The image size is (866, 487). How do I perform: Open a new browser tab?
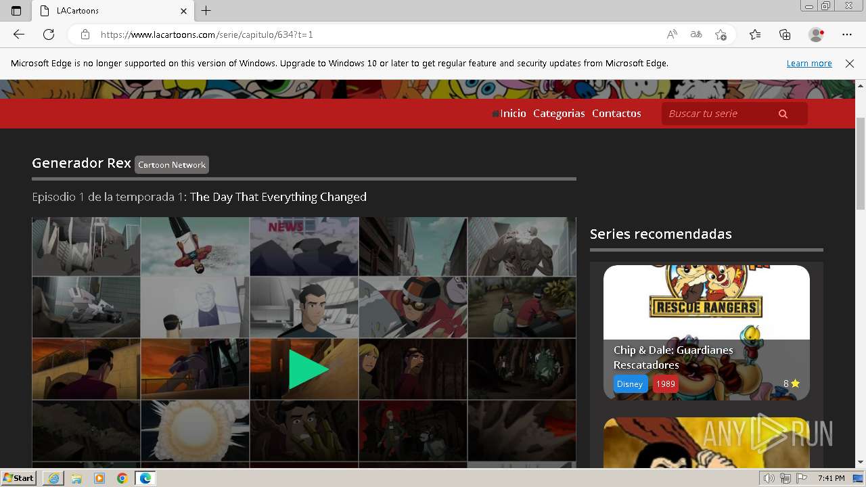tap(206, 11)
